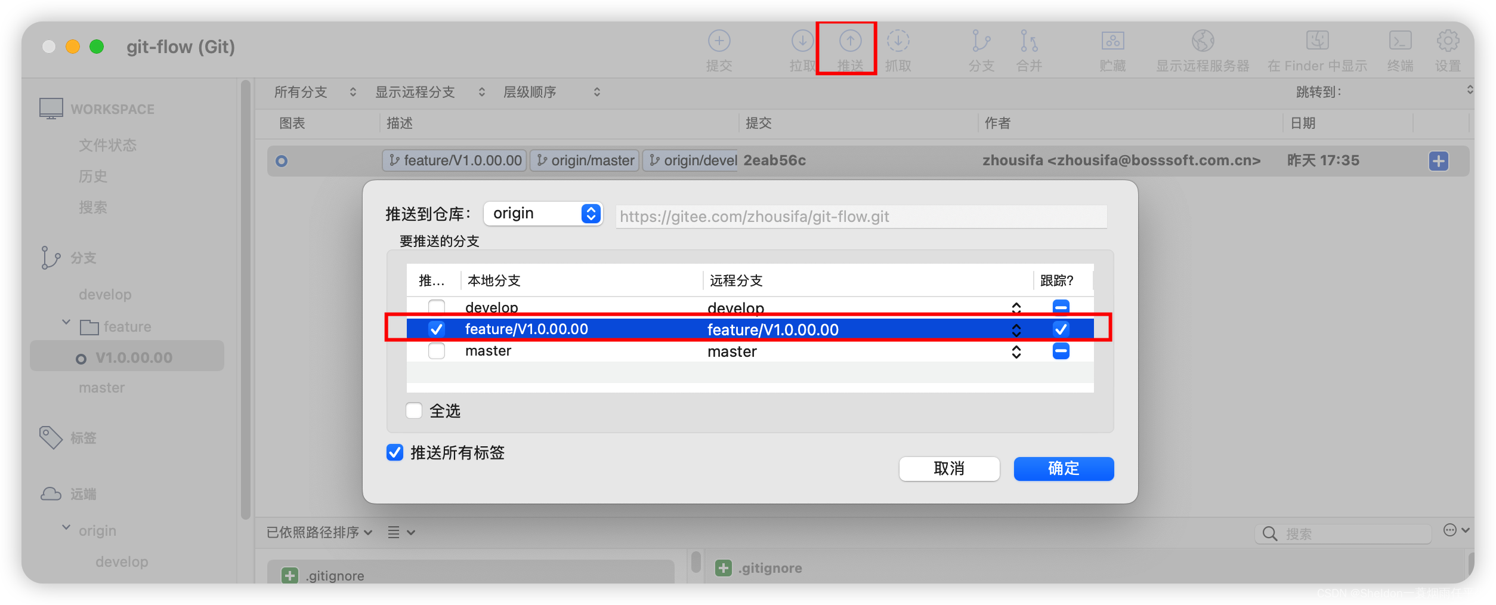Check the 全选 select all checkbox
The image size is (1496, 605).
tap(414, 410)
